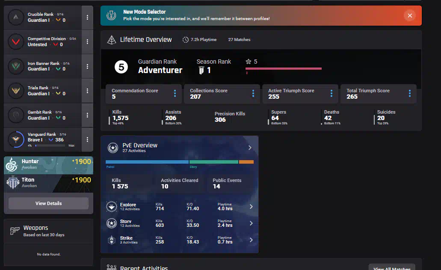
Task: Click the green Story activity bar segment
Action: click(214, 162)
